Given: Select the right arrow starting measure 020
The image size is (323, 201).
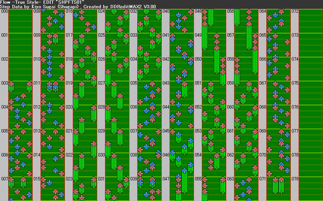Looking at the screenshot, I should 94,114.
